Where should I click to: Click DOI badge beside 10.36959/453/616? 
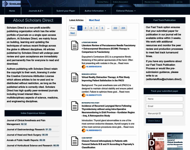click(x=83, y=67)
